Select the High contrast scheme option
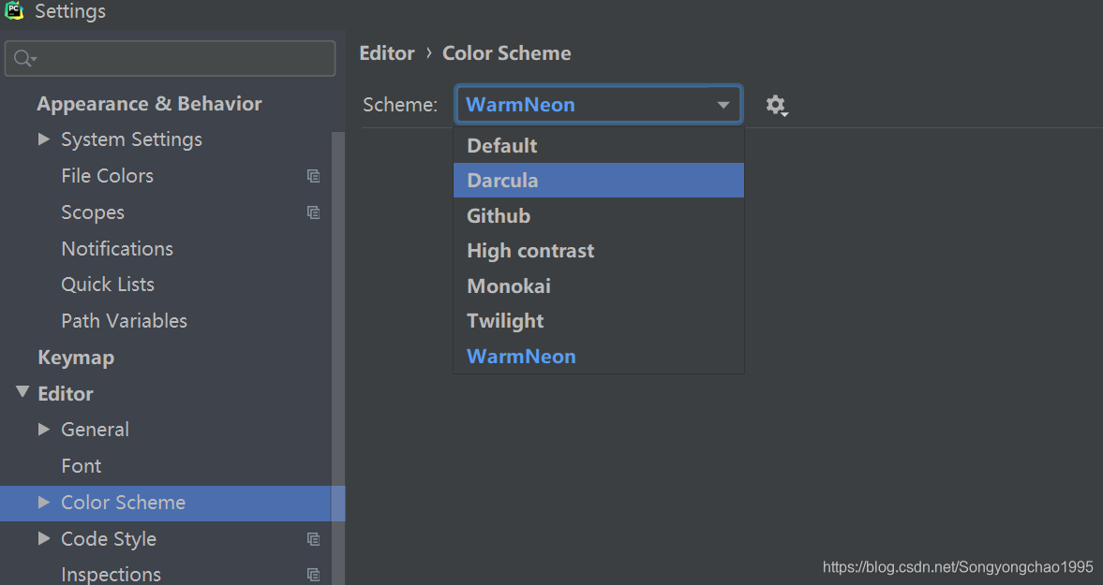 click(599, 251)
